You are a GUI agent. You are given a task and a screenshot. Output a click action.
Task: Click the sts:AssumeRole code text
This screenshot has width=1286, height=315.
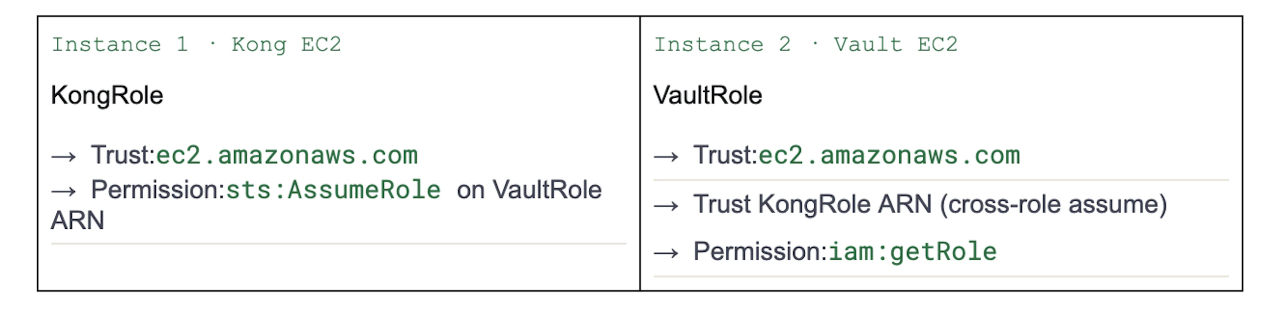coord(333,190)
